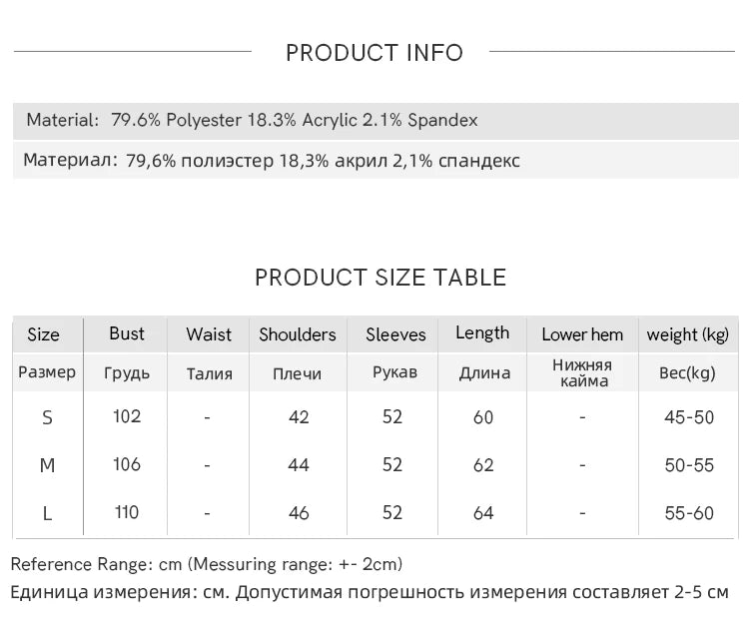Click the Size column header
Screen dimensions: 749x629
coord(44,334)
